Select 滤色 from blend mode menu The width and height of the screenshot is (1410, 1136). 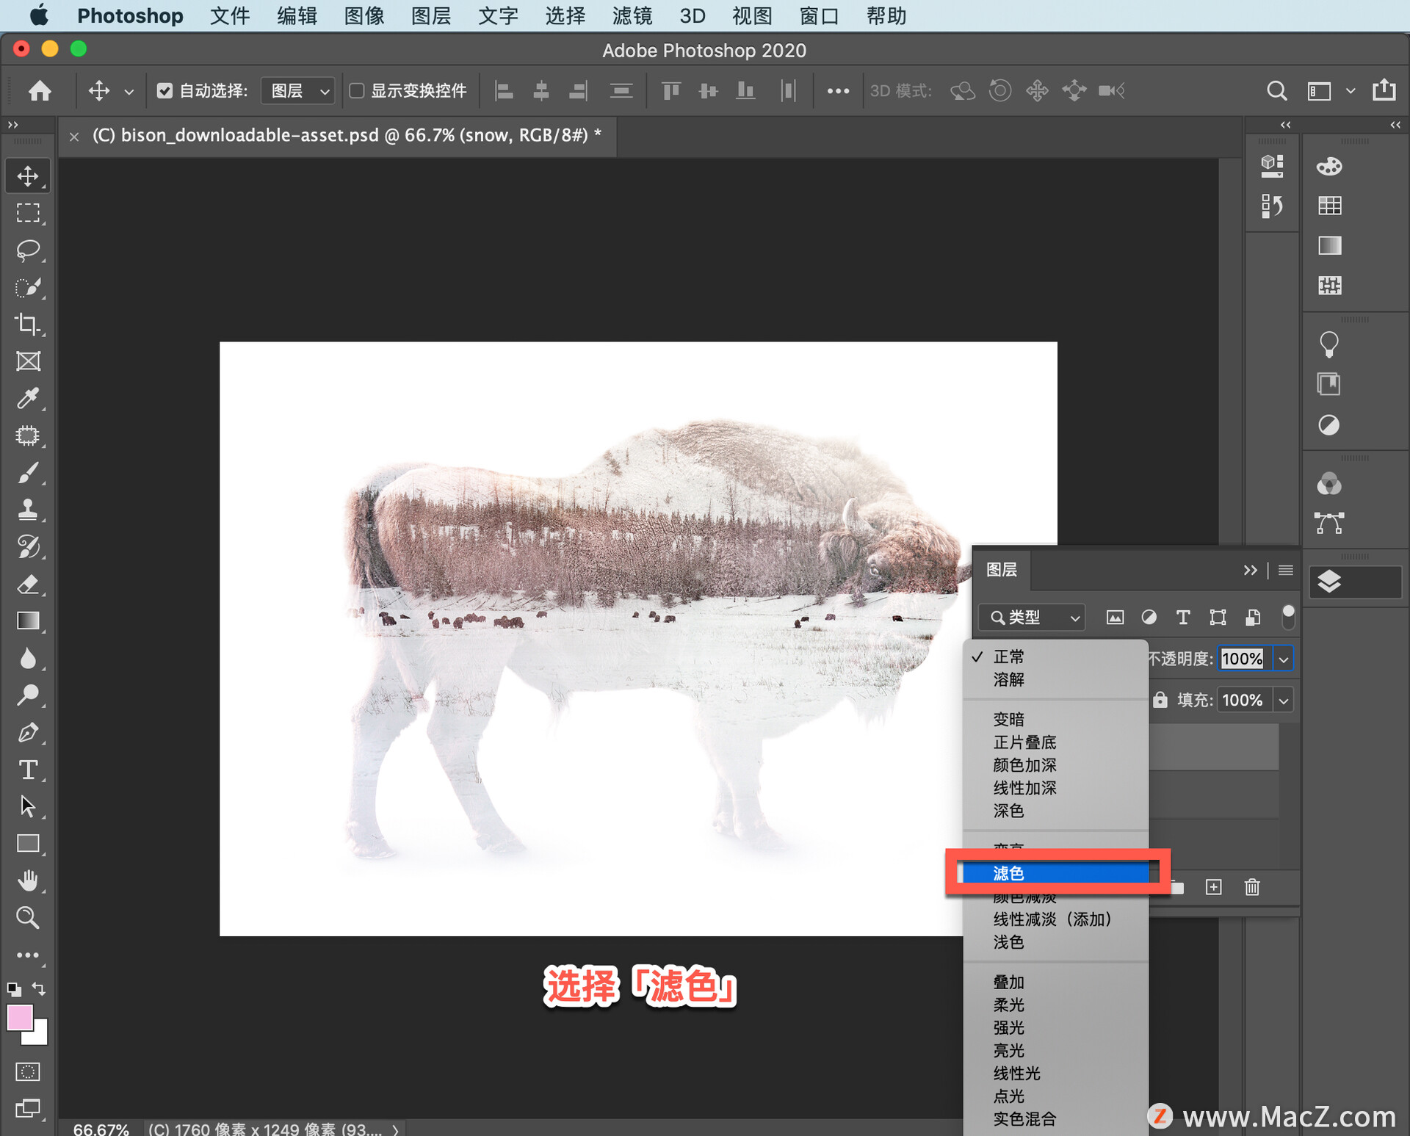(1056, 874)
